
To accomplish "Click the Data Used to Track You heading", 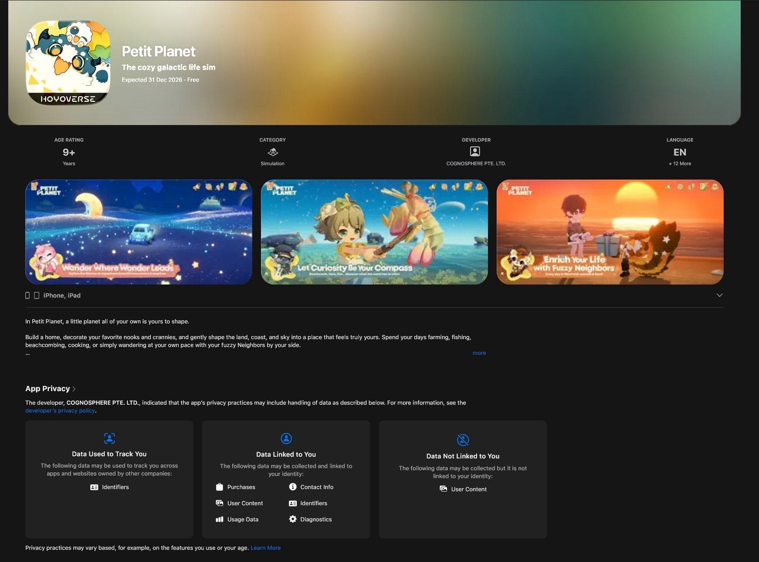I will (x=109, y=454).
